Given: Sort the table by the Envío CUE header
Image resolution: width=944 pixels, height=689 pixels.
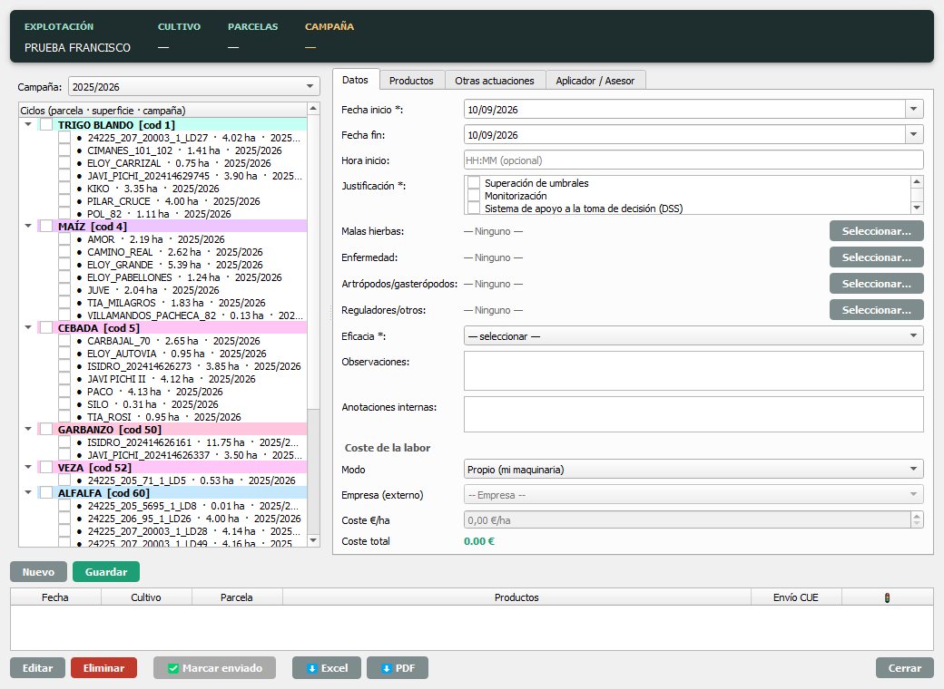Looking at the screenshot, I should [796, 597].
